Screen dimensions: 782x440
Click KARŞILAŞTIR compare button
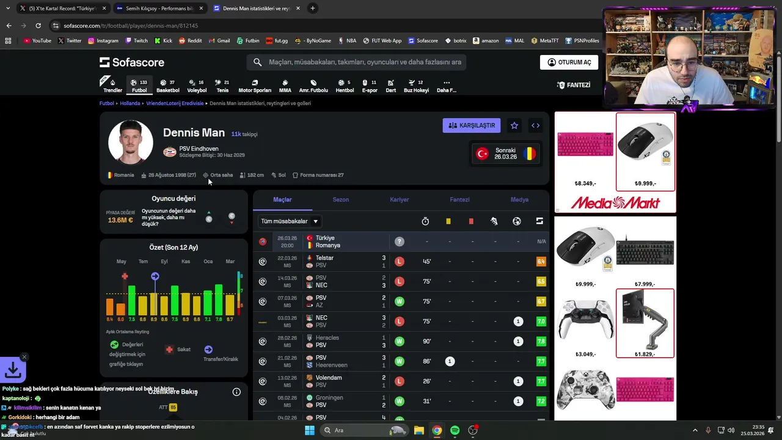coord(472,125)
